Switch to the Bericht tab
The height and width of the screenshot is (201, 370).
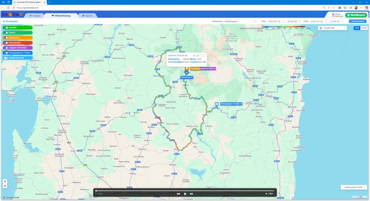pos(86,16)
